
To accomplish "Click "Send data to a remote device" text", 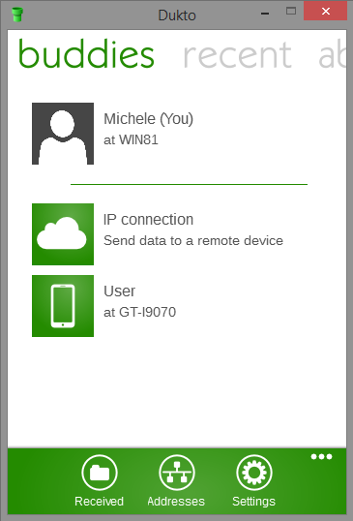I will point(193,240).
